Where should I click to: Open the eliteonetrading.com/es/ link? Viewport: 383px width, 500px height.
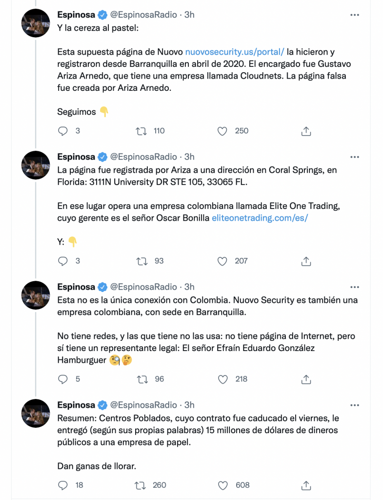point(260,218)
